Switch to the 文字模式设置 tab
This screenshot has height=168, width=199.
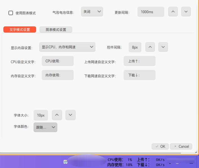pos(20,29)
